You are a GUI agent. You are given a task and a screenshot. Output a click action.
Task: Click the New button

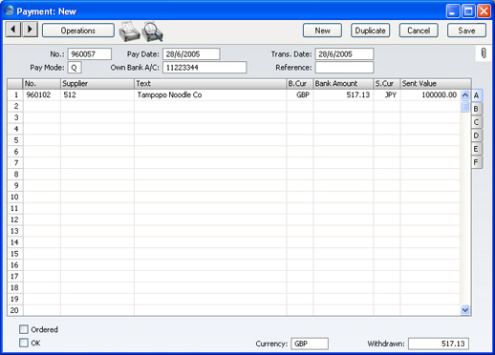point(322,31)
